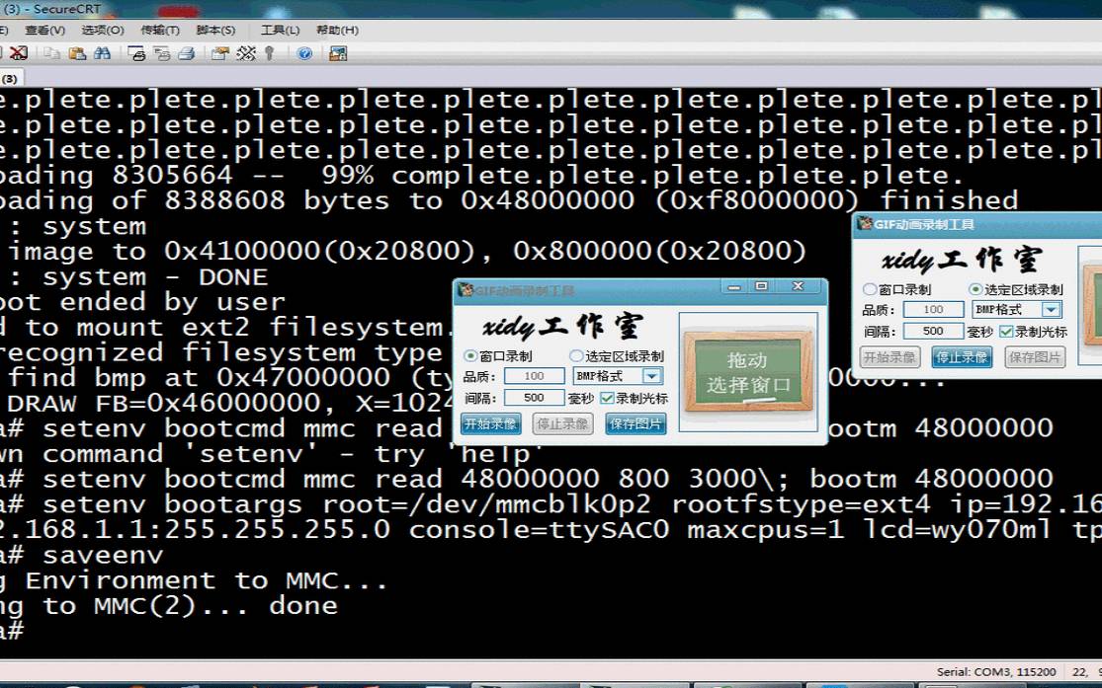Click 'Serial: COM3, 115200' in status bar
Viewport: 1102px width, 688px height.
[x=996, y=672]
